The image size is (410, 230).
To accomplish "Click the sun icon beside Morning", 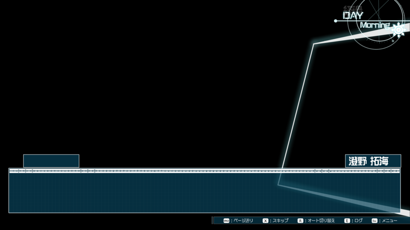I will pyautogui.click(x=399, y=29).
